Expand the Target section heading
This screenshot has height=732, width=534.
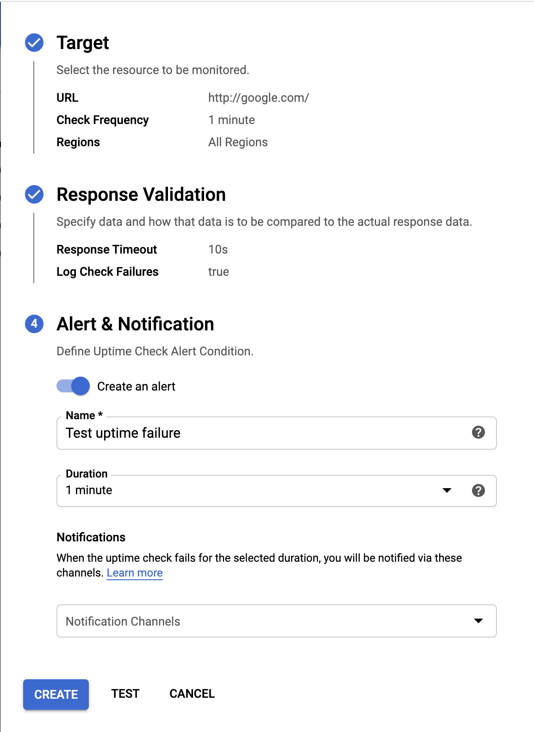83,43
